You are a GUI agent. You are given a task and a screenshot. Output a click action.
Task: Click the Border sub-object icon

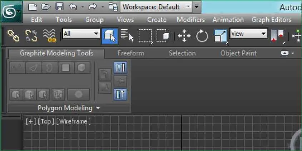pyautogui.click(x=50, y=67)
